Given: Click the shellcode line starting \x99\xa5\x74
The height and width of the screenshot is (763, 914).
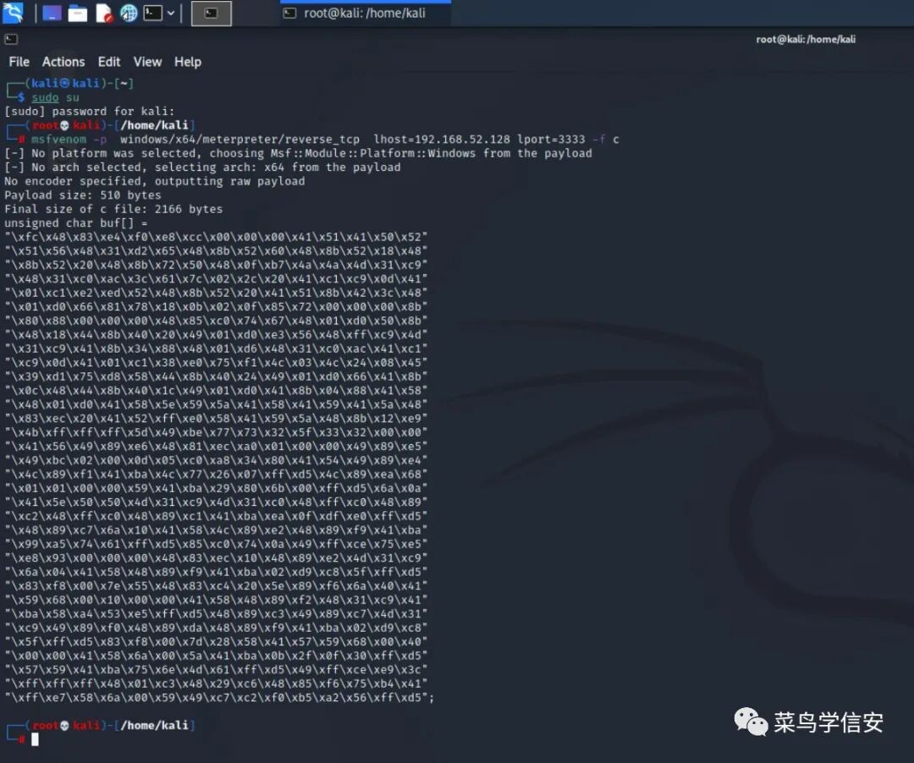Looking at the screenshot, I should [x=217, y=544].
